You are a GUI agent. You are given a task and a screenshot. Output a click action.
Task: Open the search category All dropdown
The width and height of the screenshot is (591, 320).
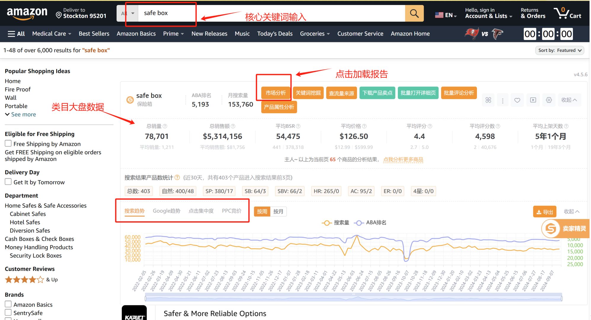[127, 13]
